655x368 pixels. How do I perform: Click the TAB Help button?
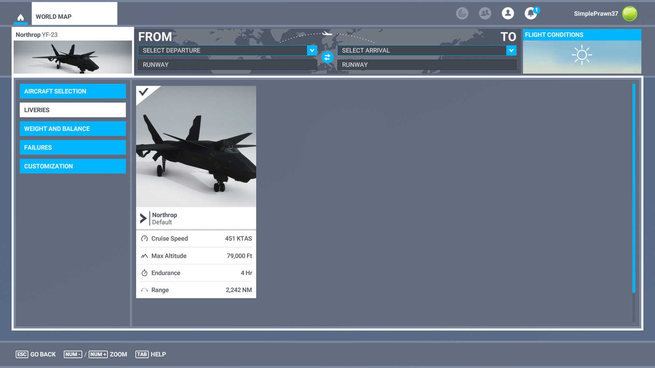pos(151,354)
